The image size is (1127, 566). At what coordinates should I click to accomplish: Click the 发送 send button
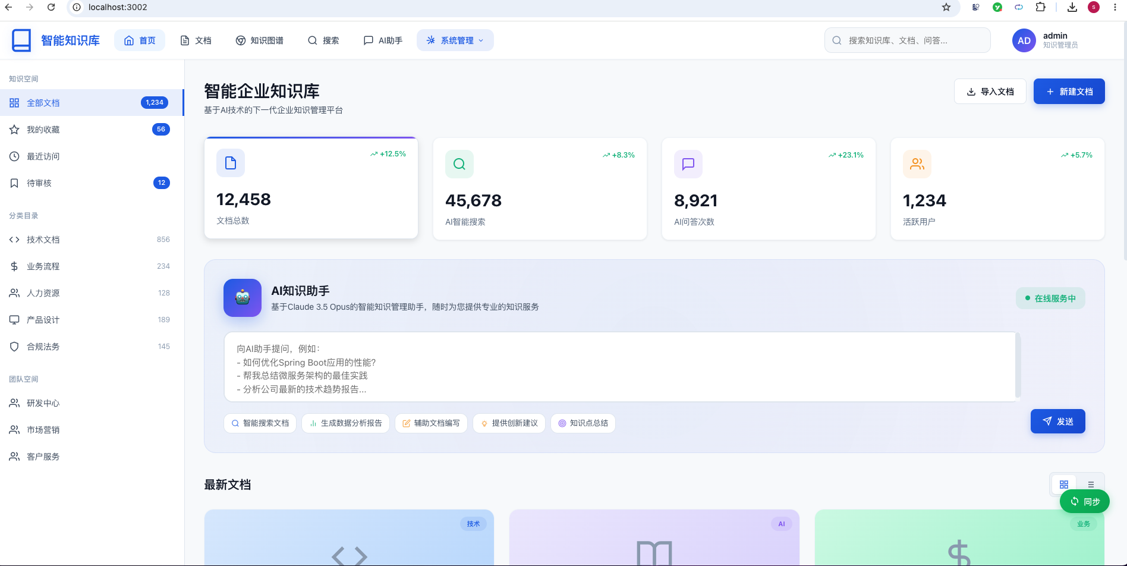coord(1058,422)
